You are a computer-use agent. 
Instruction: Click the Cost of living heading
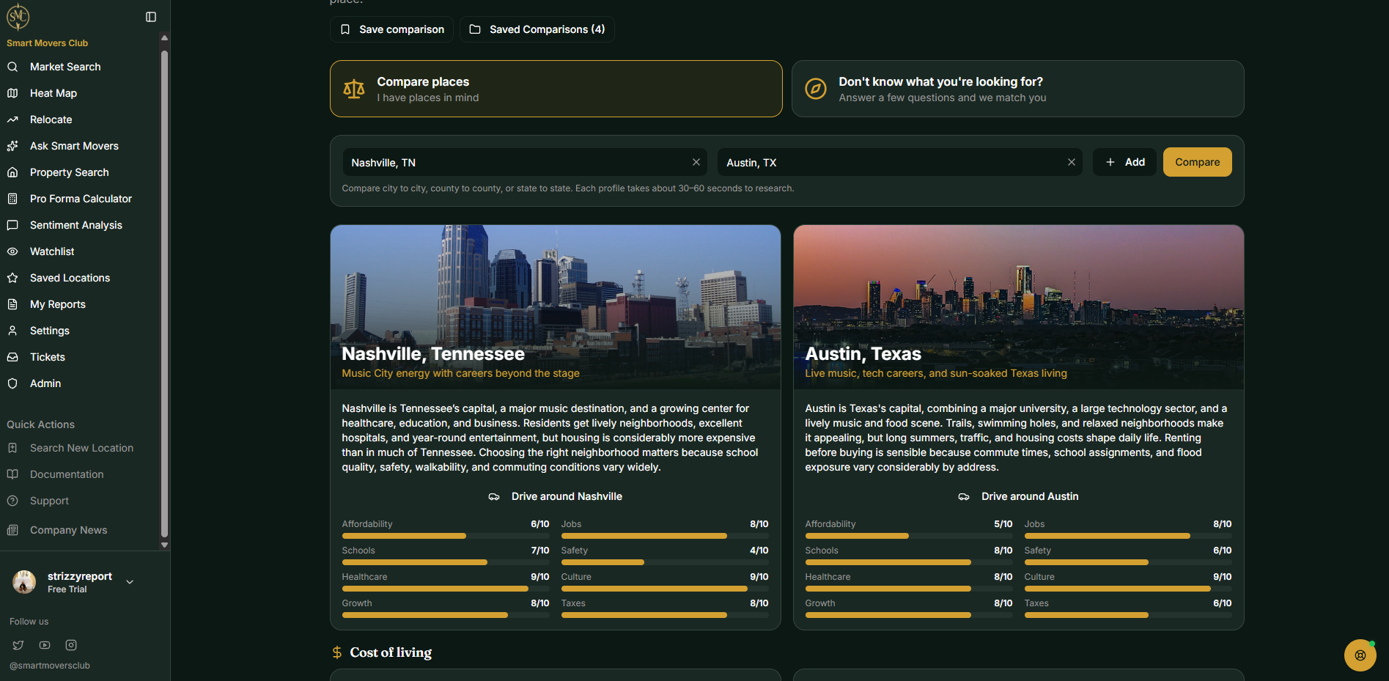click(391, 652)
